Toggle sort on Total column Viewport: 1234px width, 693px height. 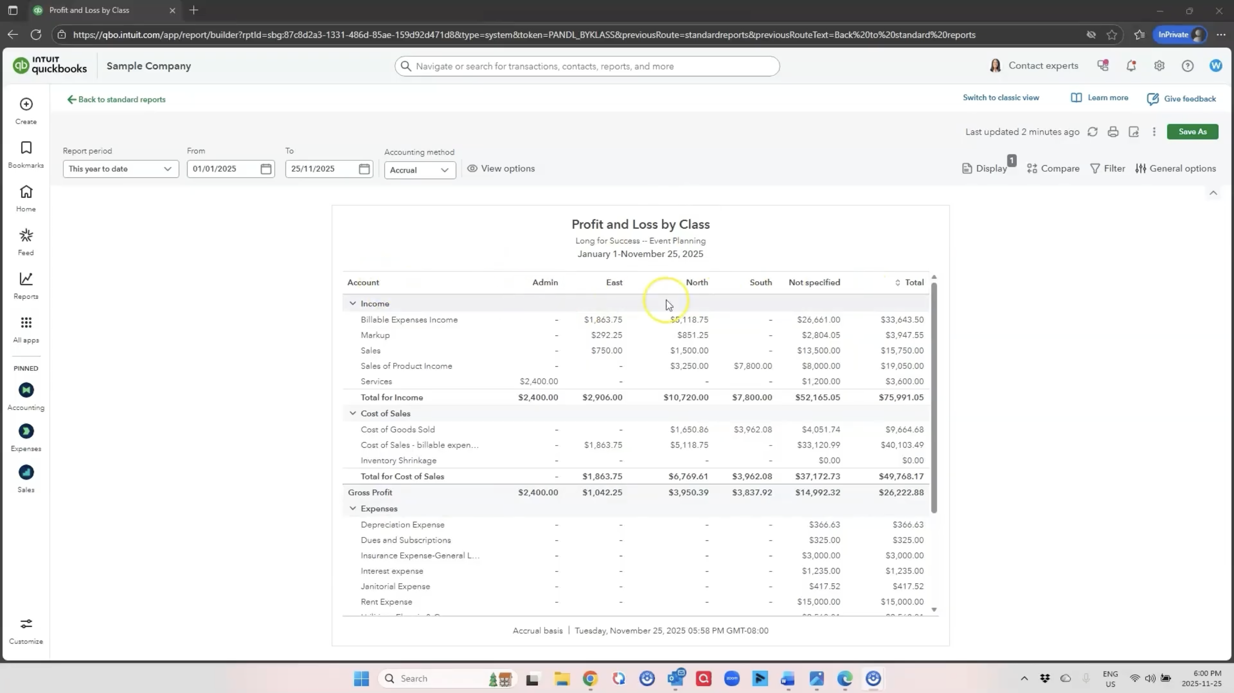[x=898, y=283]
